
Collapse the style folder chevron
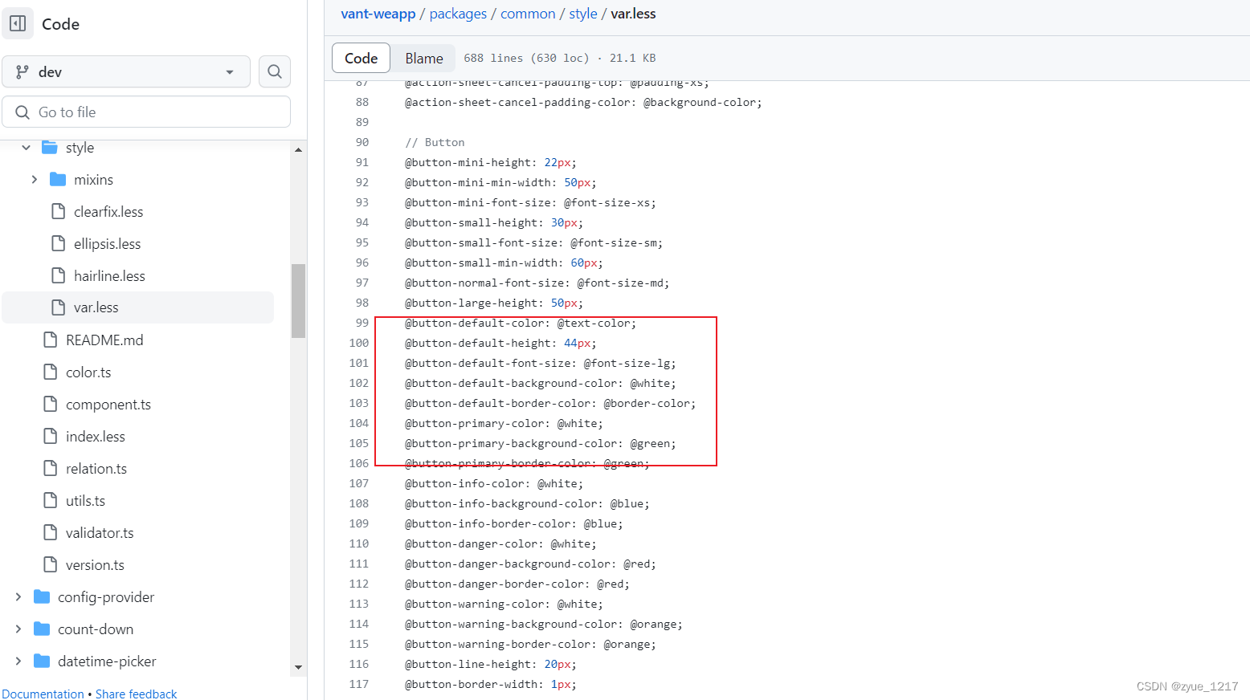click(x=26, y=148)
